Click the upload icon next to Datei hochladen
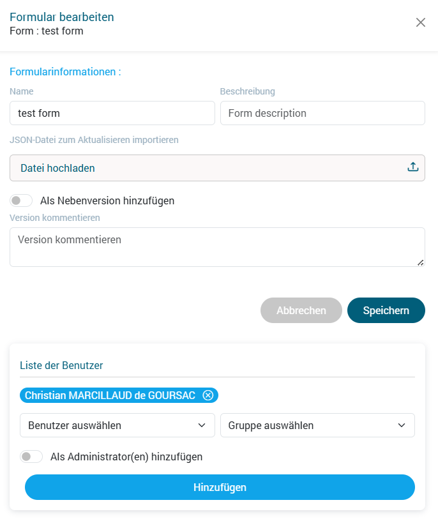Screen dimensions: 438x521 coord(414,168)
